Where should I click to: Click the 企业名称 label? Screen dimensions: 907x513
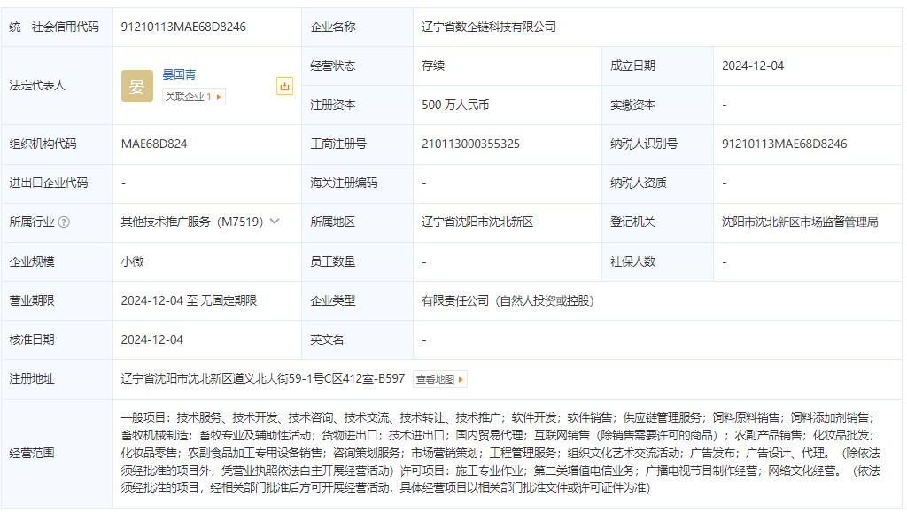tap(333, 27)
